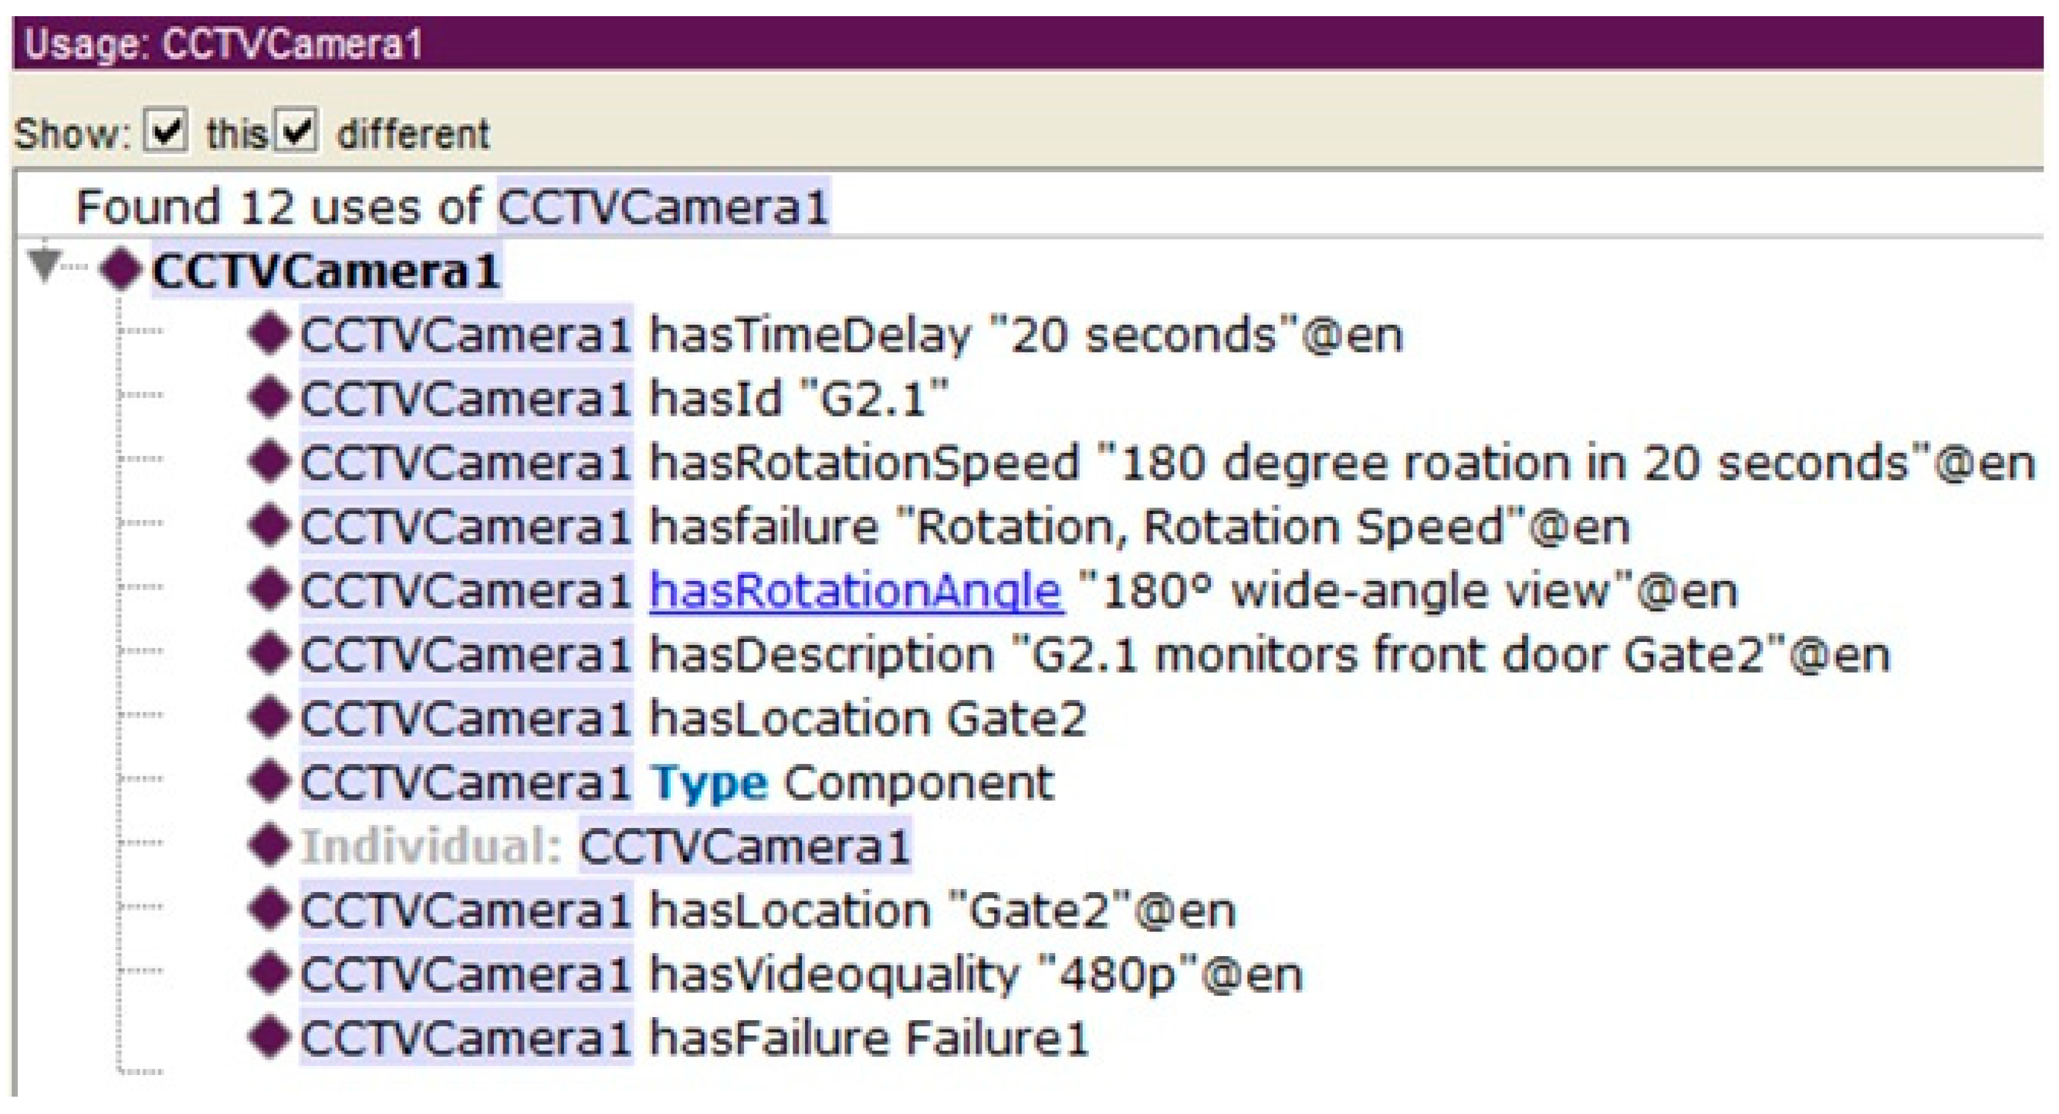Screen dimensions: 2059x1114
Task: Open the hasRotationAngle property link
Action: [855, 589]
